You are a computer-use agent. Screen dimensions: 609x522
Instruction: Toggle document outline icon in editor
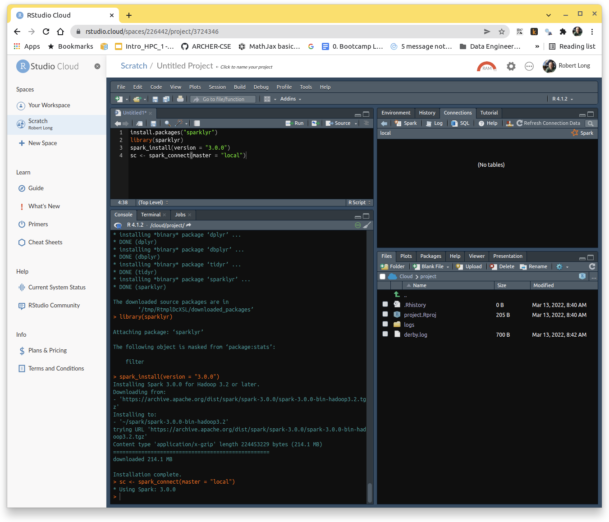click(366, 124)
